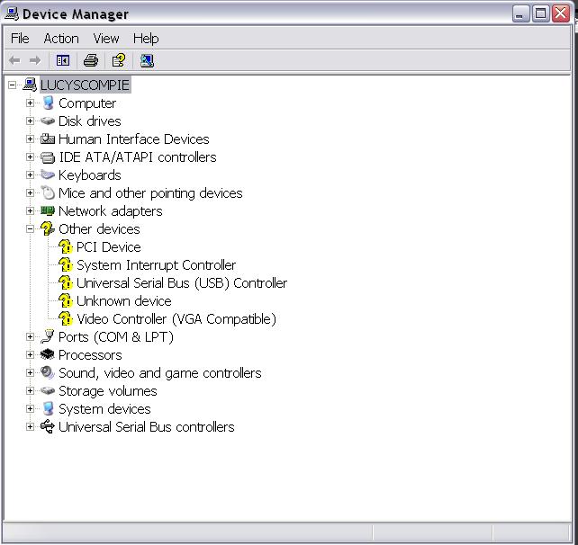Click the Device Manager title bar icon
Viewport: 578px width, 545px height.
click(12, 13)
